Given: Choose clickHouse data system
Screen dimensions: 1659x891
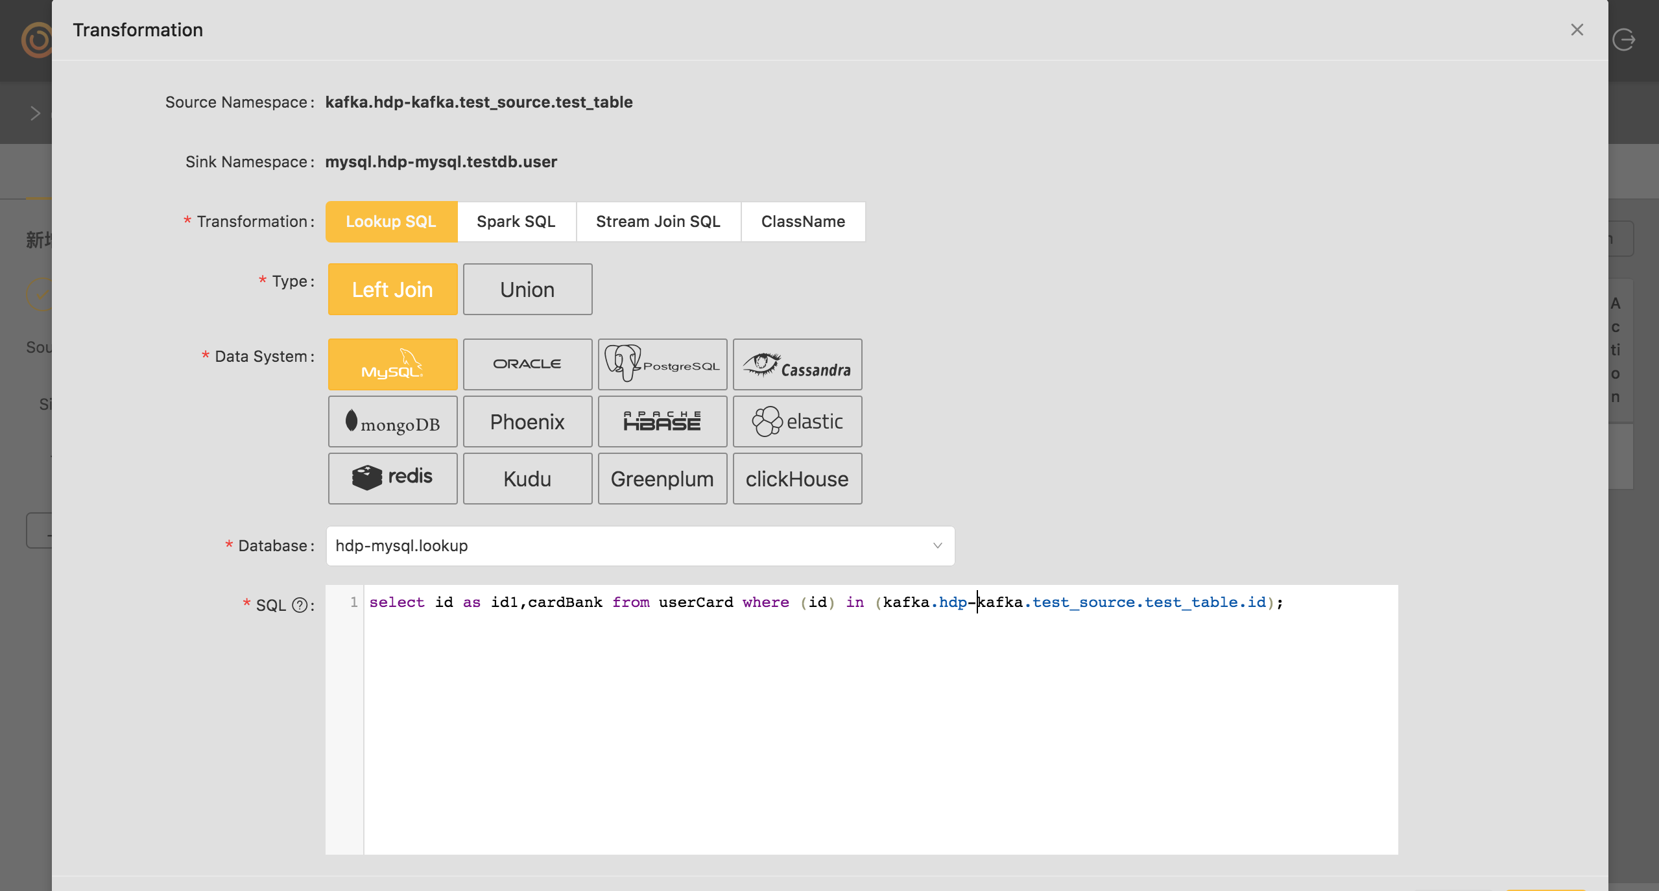Looking at the screenshot, I should [x=797, y=478].
